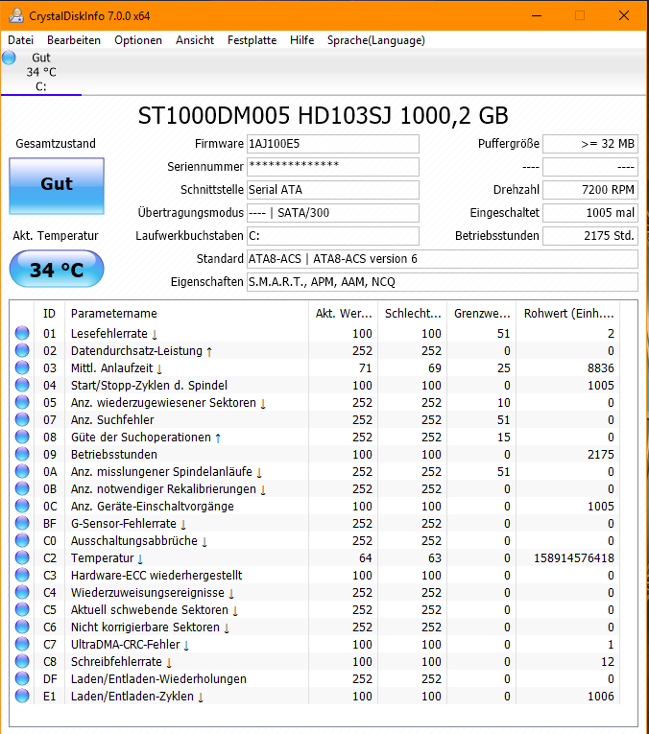The height and width of the screenshot is (734, 649).
Task: Open the Datei menu
Action: pos(20,40)
